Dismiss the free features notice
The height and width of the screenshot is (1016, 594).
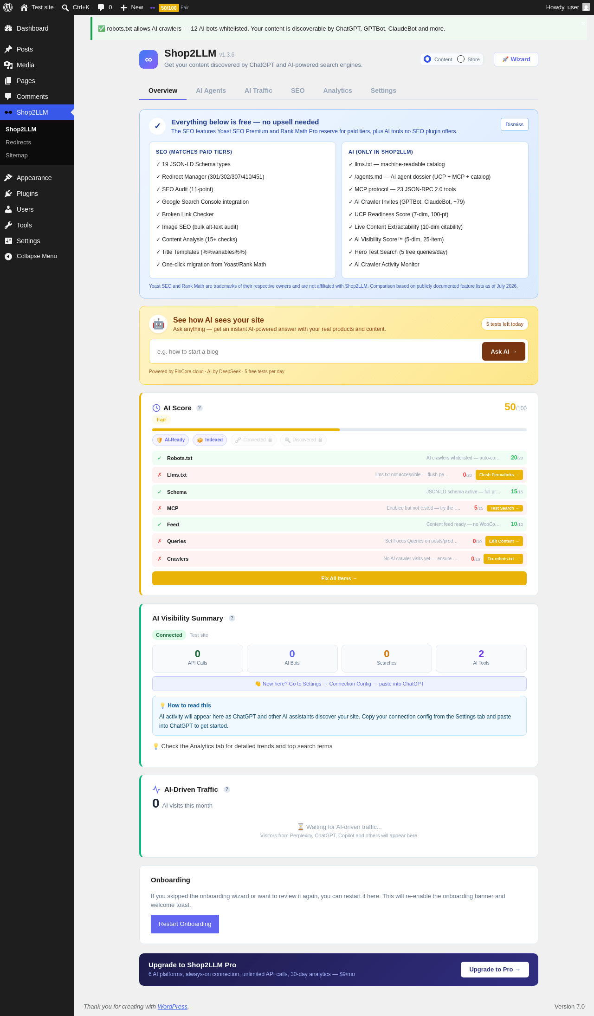pyautogui.click(x=514, y=124)
